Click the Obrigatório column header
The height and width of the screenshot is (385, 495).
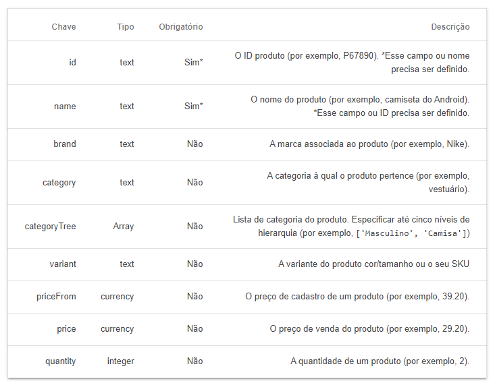coord(180,27)
